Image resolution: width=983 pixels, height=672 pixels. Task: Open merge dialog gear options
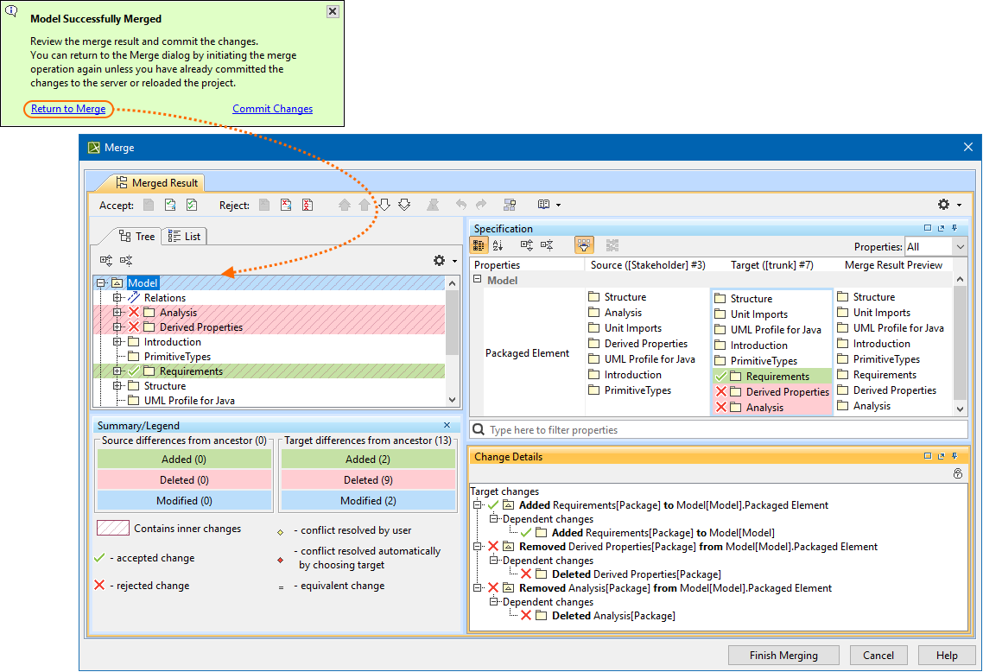pyautogui.click(x=948, y=205)
